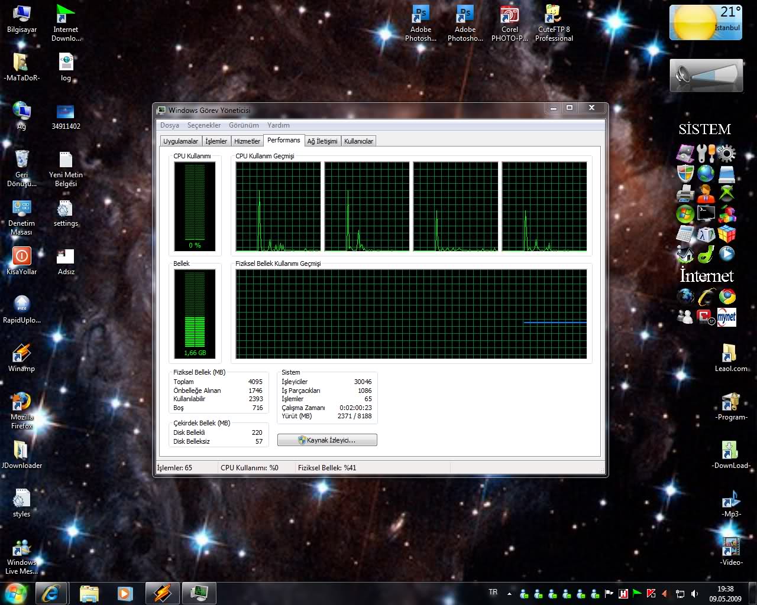This screenshot has height=605, width=757.
Task: Launch Corel PHOTO-PAINT shortcut
Action: pyautogui.click(x=509, y=22)
